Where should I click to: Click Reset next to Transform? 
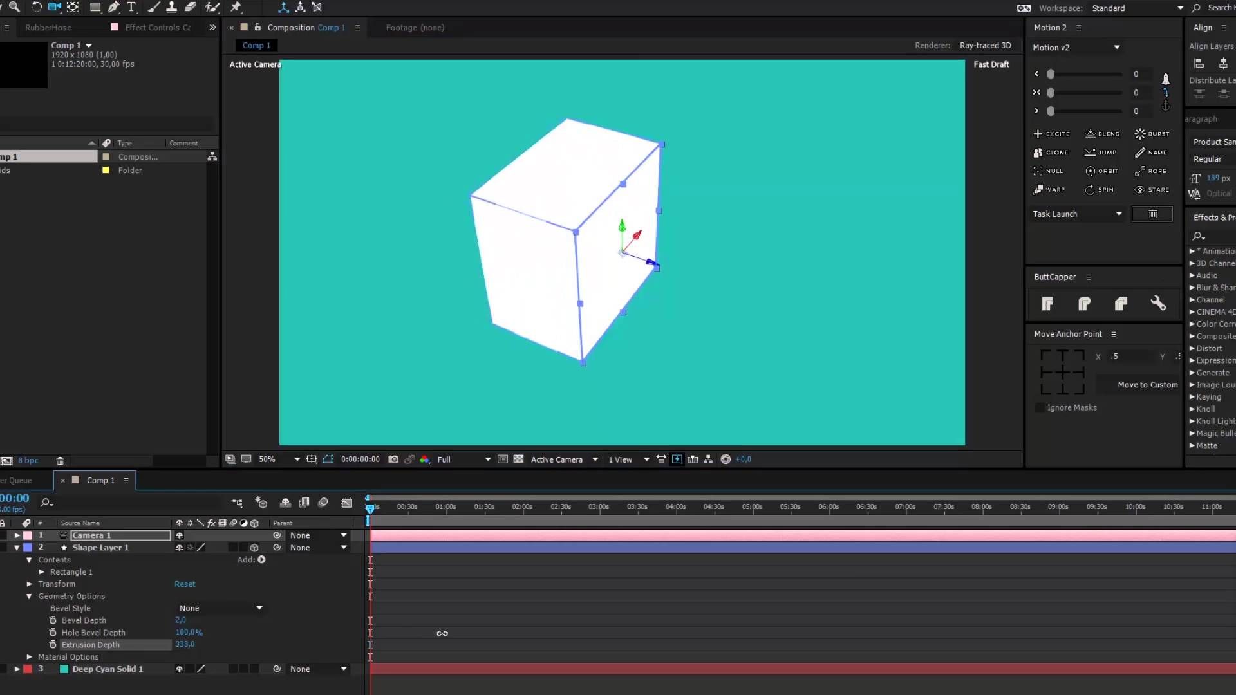pos(185,584)
